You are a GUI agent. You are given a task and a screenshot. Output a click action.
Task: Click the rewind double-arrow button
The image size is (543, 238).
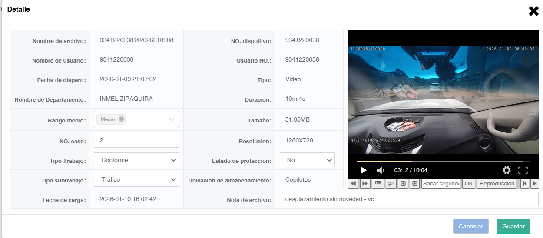pyautogui.click(x=354, y=184)
